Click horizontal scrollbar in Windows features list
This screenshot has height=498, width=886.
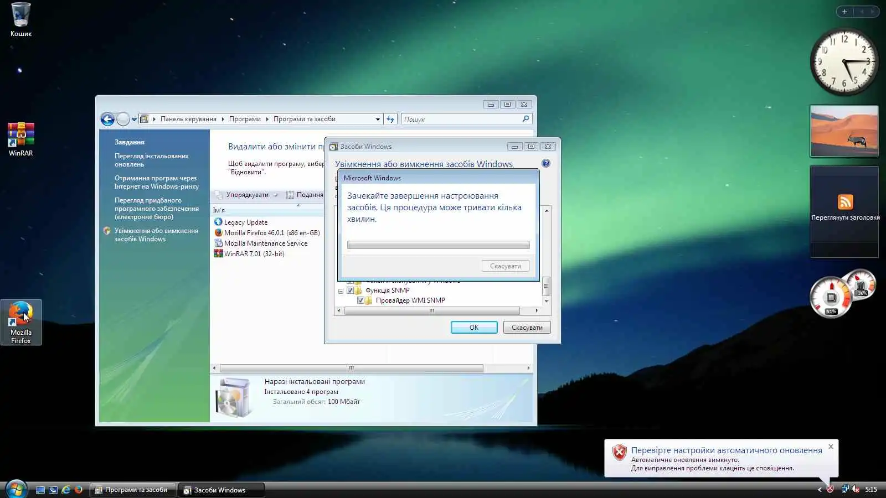(x=432, y=311)
